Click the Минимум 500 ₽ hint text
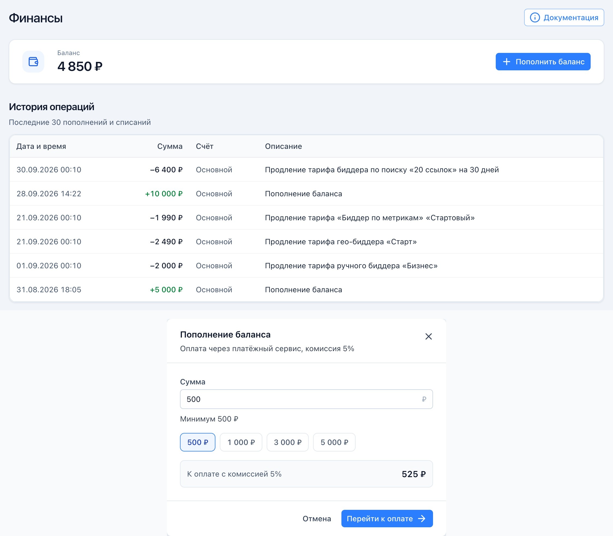Screen dimensions: 613x536 point(209,419)
